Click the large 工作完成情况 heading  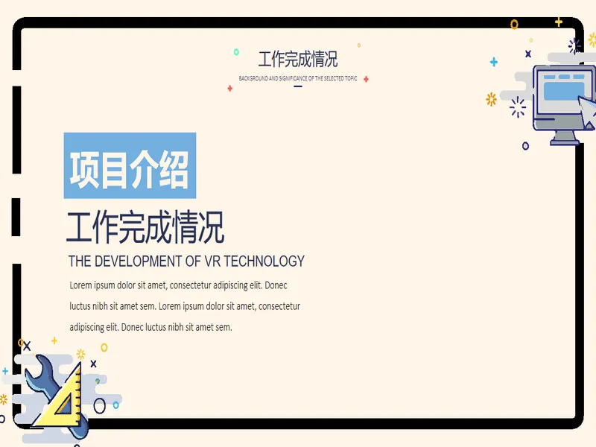[x=145, y=227]
